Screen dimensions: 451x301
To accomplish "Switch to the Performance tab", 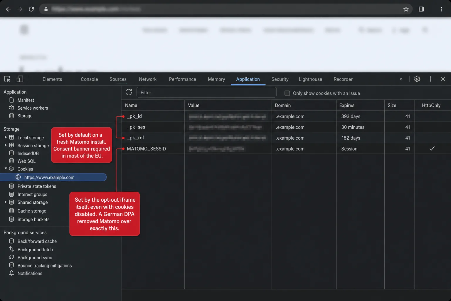I will (x=182, y=79).
